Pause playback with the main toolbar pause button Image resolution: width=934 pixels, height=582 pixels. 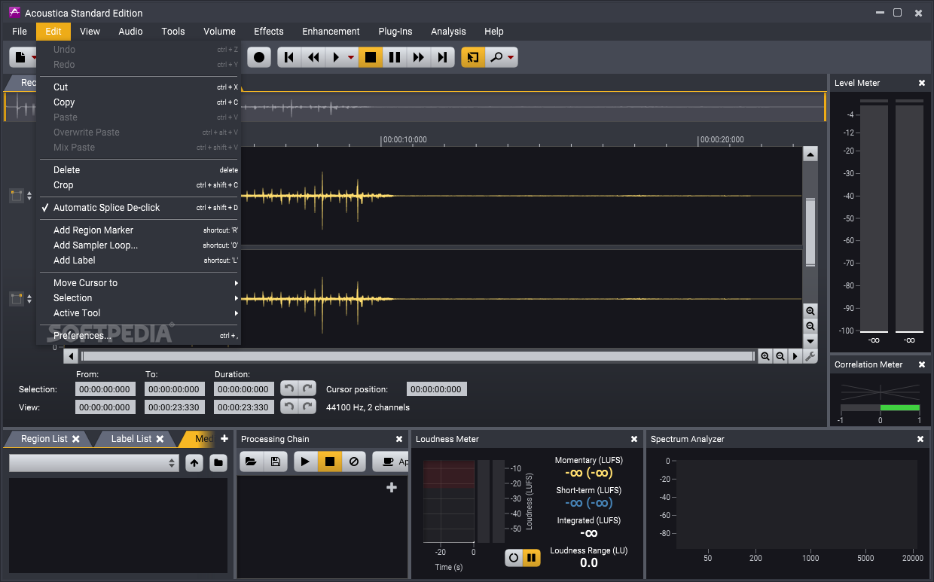(x=394, y=57)
